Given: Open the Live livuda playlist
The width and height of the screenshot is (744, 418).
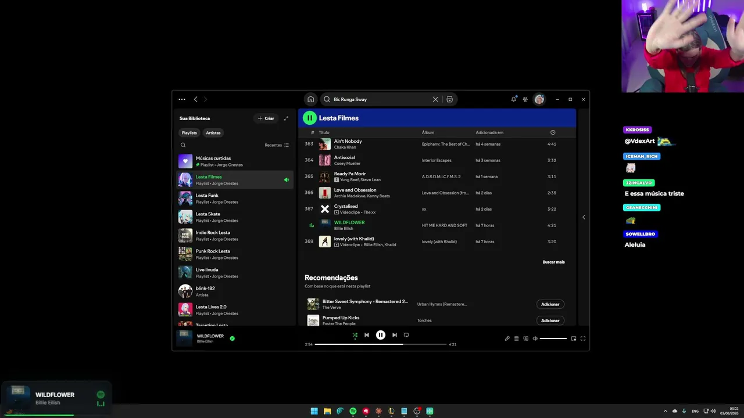Looking at the screenshot, I should (x=235, y=273).
